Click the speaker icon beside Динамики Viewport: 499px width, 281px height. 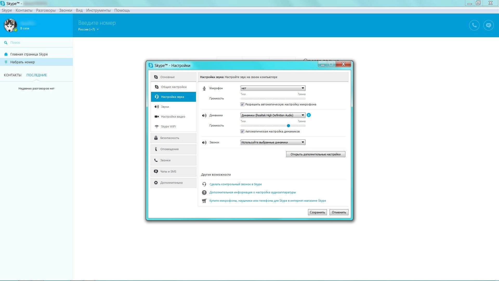point(204,116)
